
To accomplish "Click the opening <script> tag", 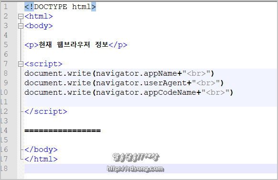I will tap(43, 64).
